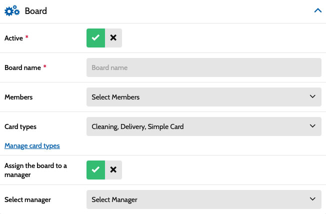Click the gears icon beside Board heading
The width and height of the screenshot is (326, 214).
12,10
